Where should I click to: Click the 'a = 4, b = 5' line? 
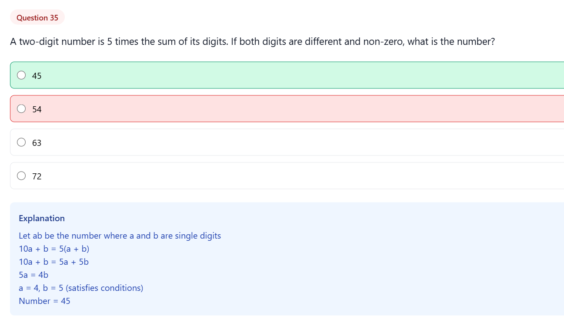point(81,288)
